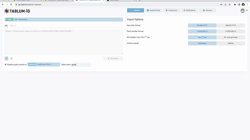Click the browser address bar URL
Screen dimensions: 250x140
pyautogui.click(x=30, y=5)
